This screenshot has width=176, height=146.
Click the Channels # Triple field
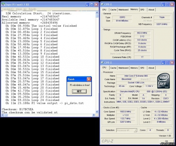(162, 17)
